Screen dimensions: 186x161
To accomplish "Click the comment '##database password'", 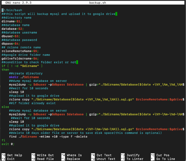I will pos(19,40).
